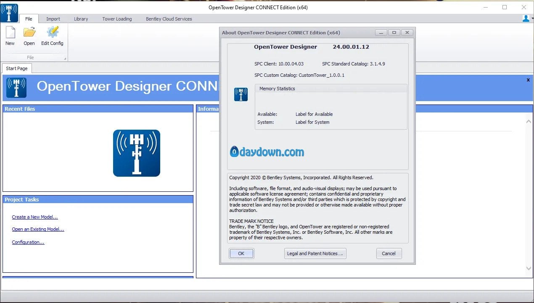Click the Information panel scroll down arrow
The height and width of the screenshot is (303, 534).
point(529,269)
